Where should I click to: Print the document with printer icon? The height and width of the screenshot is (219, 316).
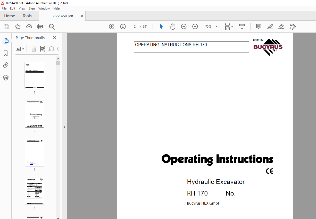coord(40,27)
